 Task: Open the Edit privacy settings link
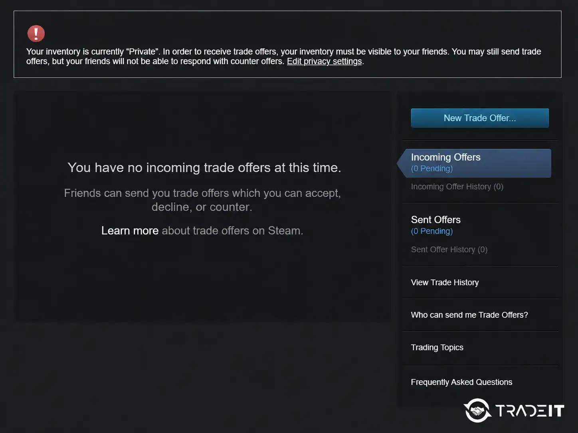pos(325,61)
